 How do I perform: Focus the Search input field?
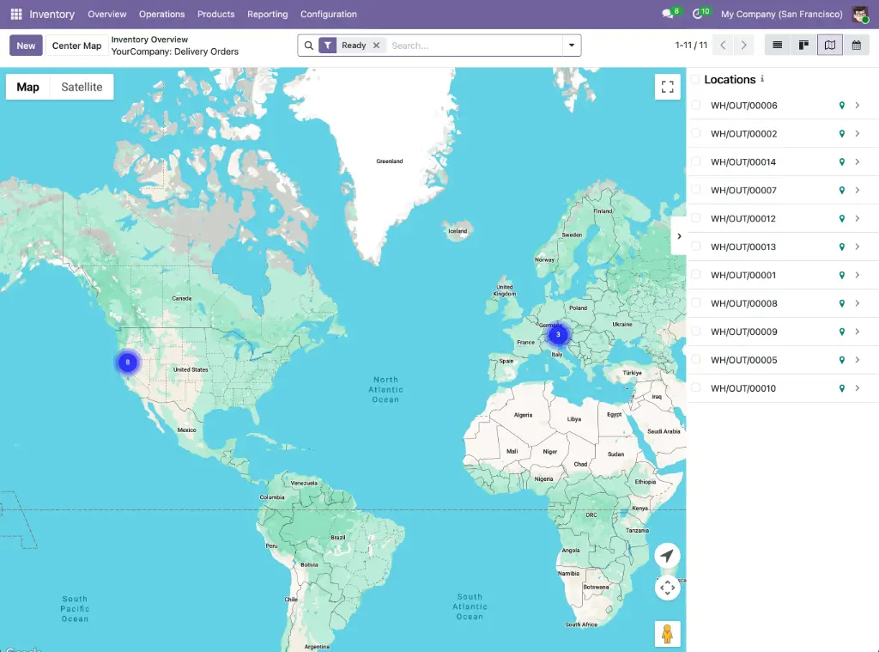(x=474, y=46)
